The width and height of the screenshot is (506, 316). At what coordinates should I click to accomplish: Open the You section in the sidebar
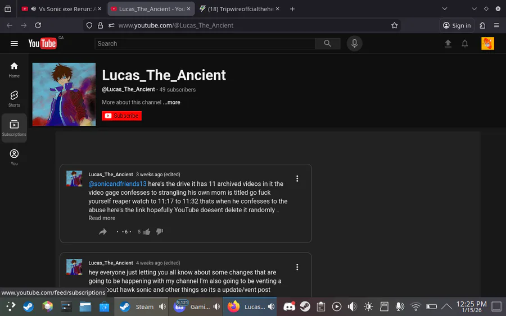[x=14, y=157]
